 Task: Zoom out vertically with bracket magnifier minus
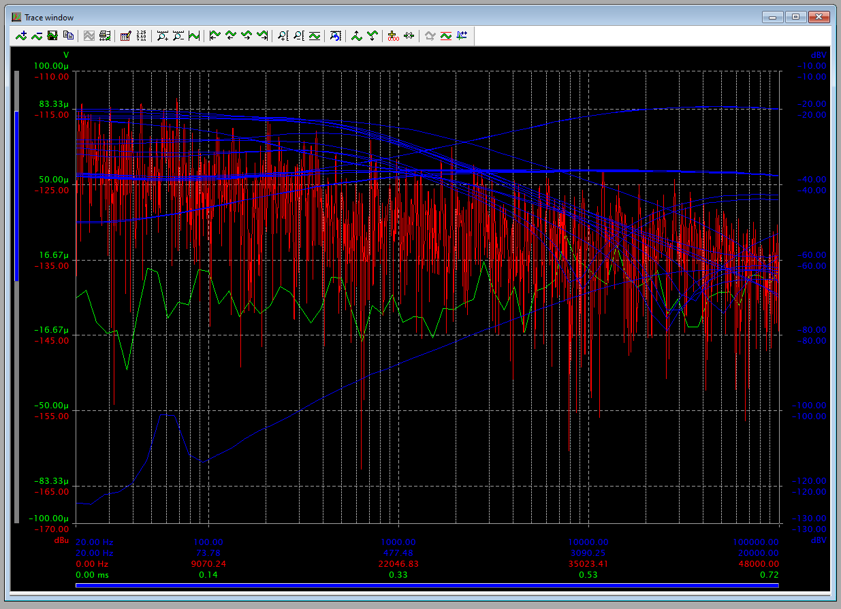pos(299,36)
